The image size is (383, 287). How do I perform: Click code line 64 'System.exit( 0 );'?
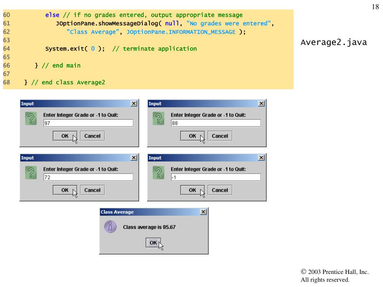point(75,49)
